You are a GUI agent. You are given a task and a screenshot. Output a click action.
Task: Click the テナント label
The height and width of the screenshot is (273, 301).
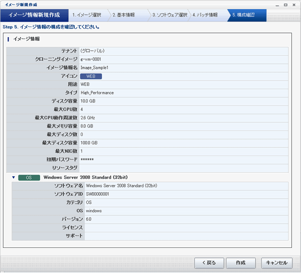pos(69,51)
